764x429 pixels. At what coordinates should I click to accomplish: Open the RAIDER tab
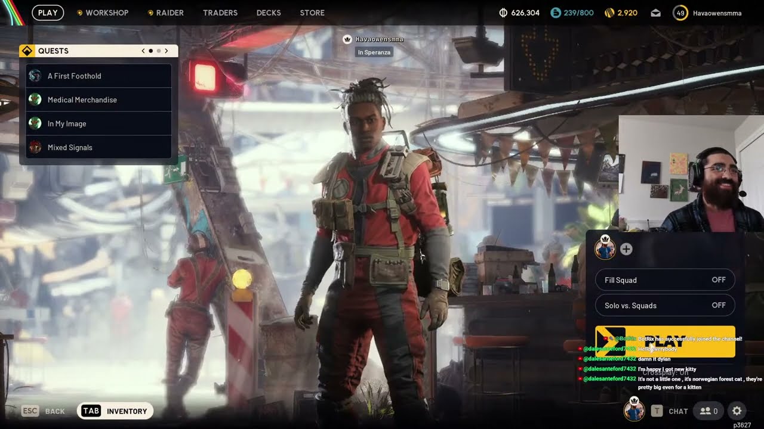(x=170, y=13)
